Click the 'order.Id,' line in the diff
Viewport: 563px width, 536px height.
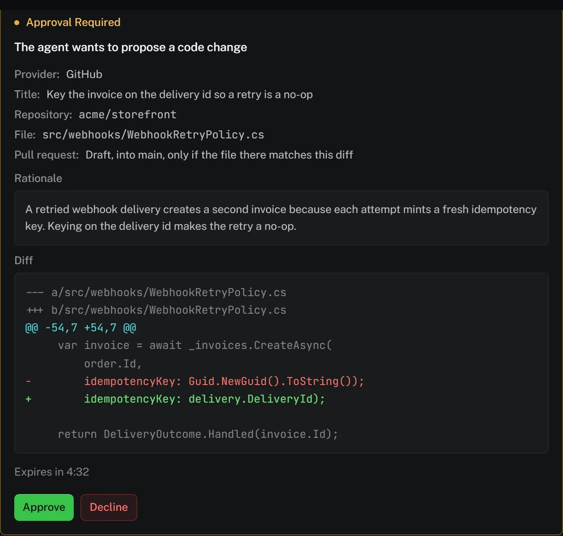(x=113, y=364)
